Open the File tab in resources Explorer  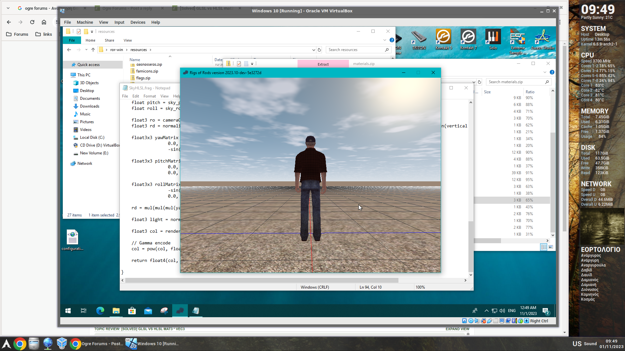coord(72,40)
